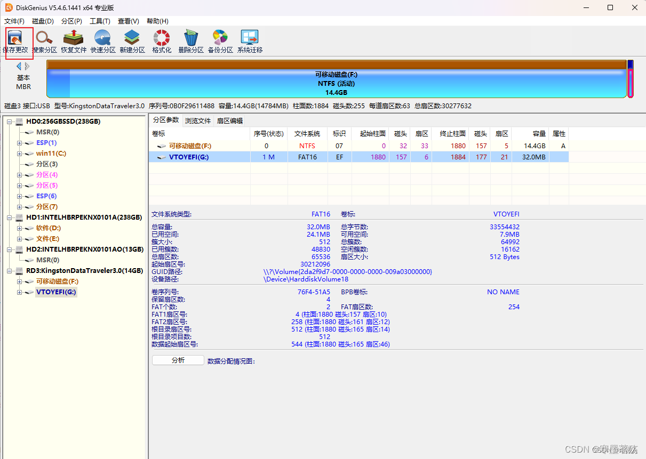Collapse the RD3:KingstonDataTraveler3.0 disk node

[10, 271]
